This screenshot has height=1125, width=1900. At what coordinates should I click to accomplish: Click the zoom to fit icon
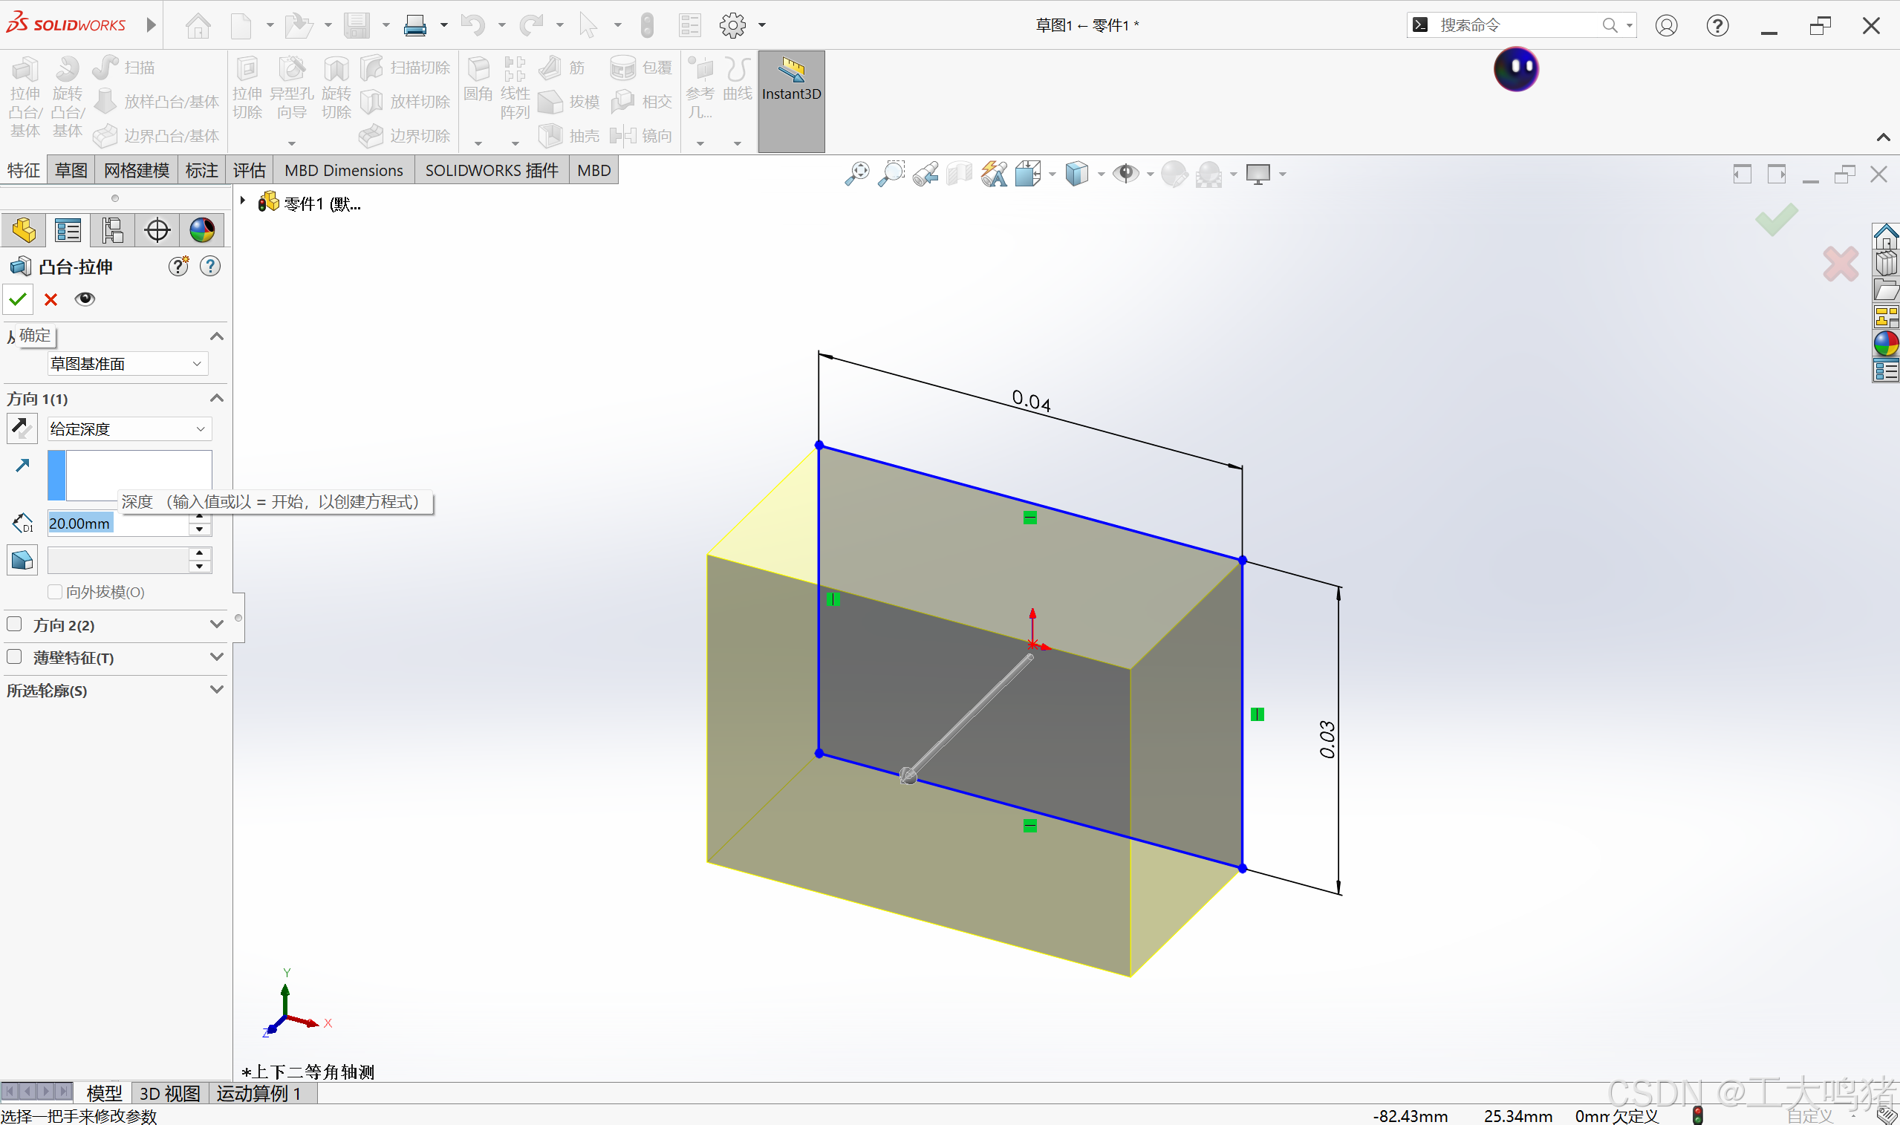(856, 175)
